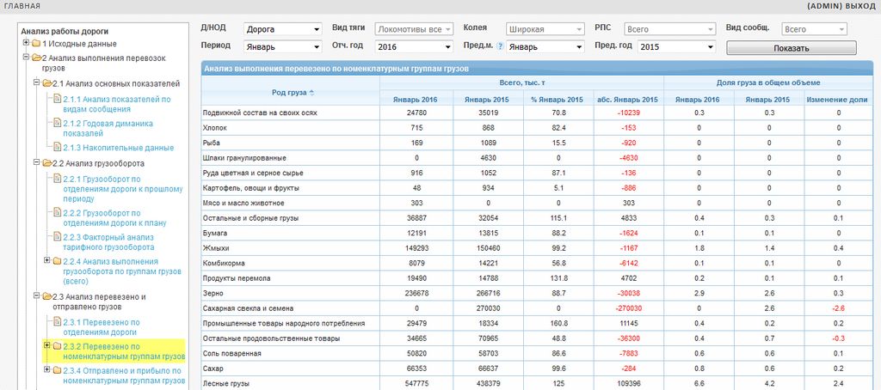881x390 pixels.
Task: Click the folder icon of 2.3.2 Перевезено по номенклатурным
Action: tap(57, 346)
